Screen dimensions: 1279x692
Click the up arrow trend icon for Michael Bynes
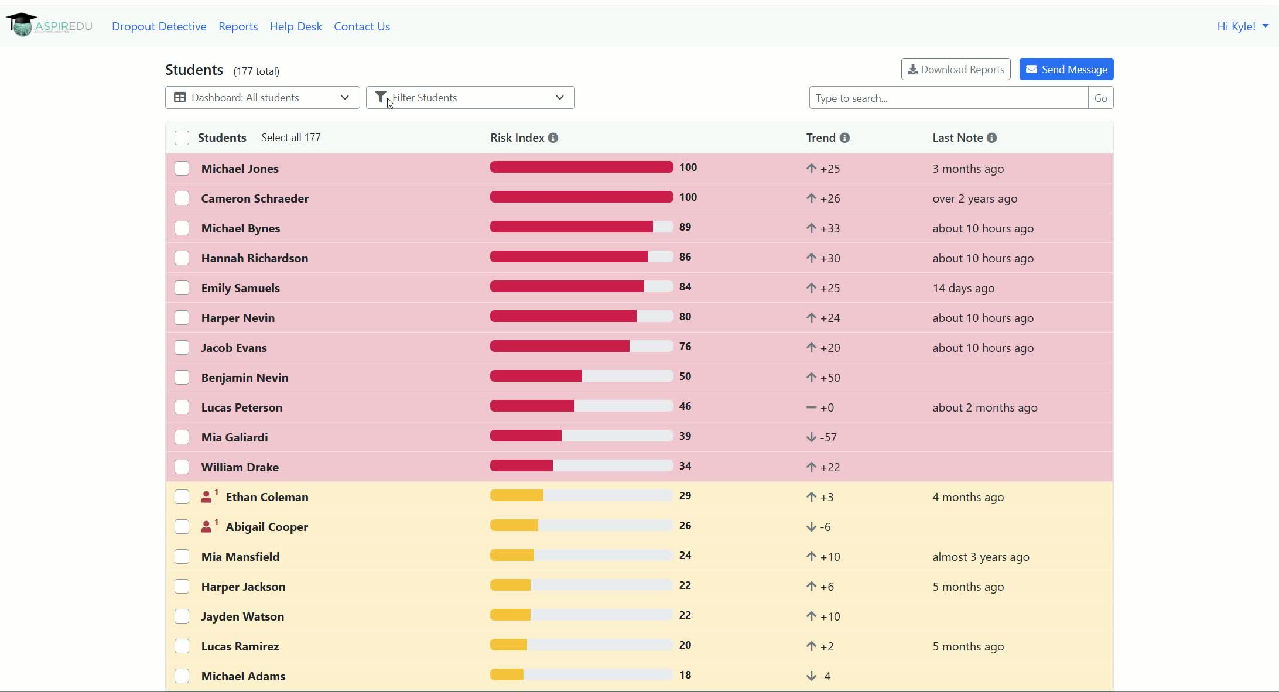811,228
